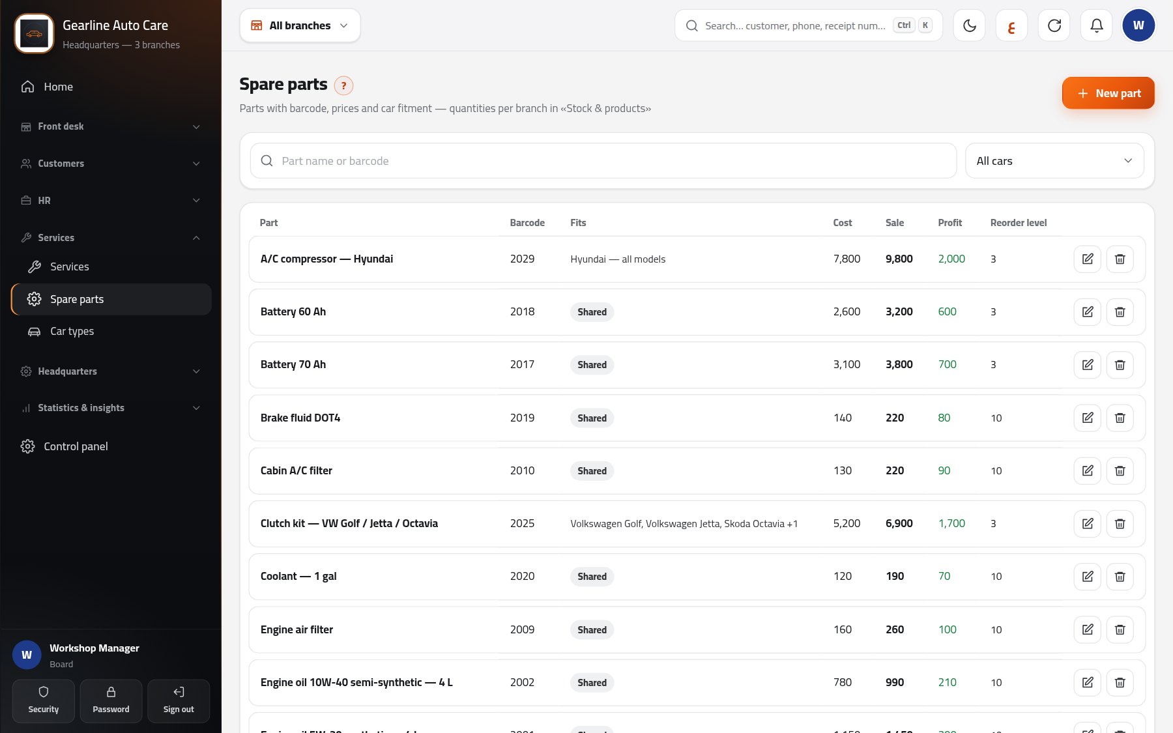Viewport: 1173px width, 733px height.
Task: Open the Services sub-item
Action: tap(111, 266)
